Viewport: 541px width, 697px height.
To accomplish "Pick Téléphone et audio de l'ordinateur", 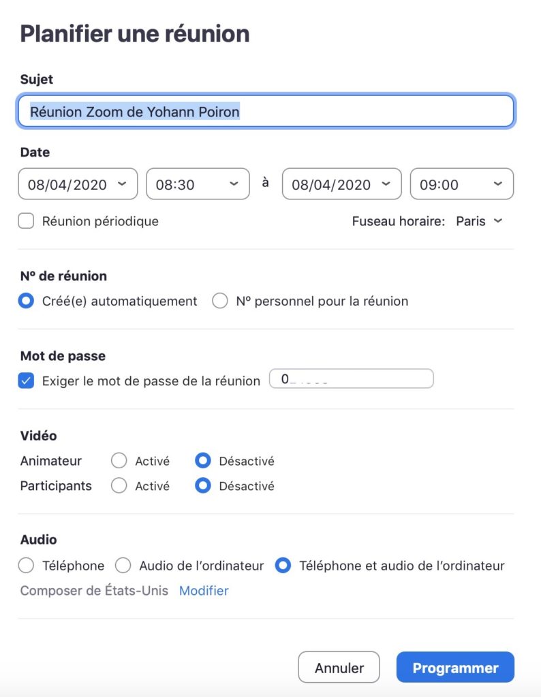I will point(283,566).
